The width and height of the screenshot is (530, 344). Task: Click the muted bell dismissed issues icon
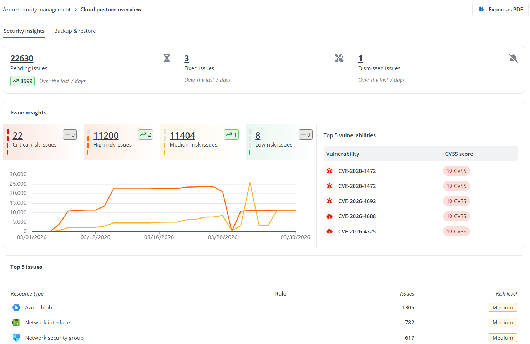point(513,58)
